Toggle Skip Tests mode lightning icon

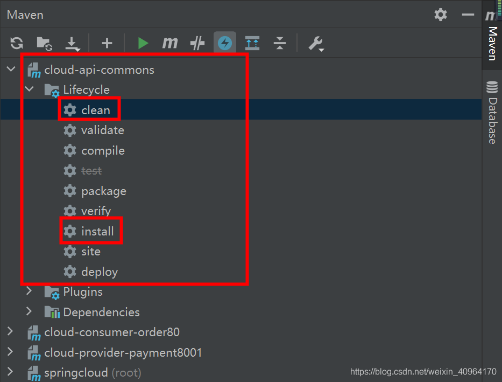[x=225, y=43]
